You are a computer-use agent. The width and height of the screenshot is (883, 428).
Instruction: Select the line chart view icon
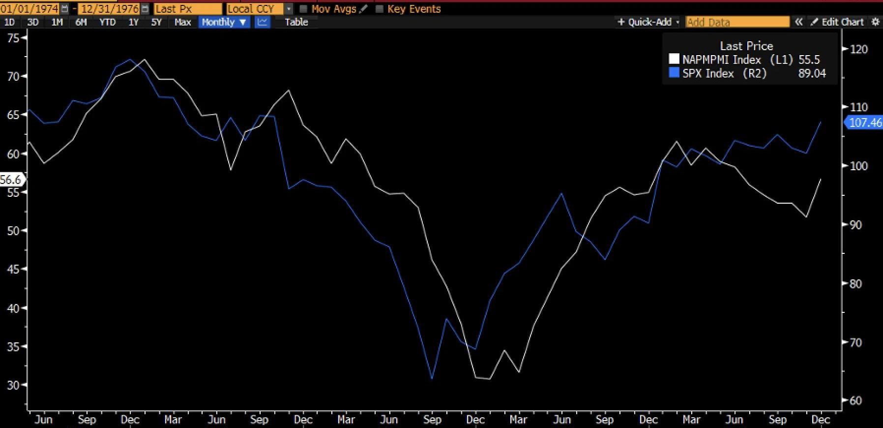coord(263,22)
